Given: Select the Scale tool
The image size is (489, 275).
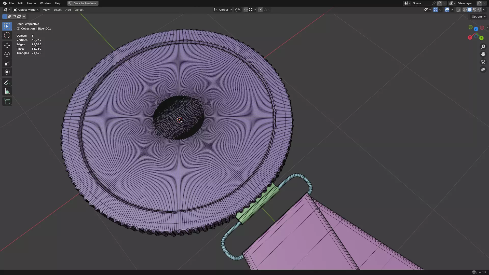Looking at the screenshot, I should pyautogui.click(x=7, y=63).
